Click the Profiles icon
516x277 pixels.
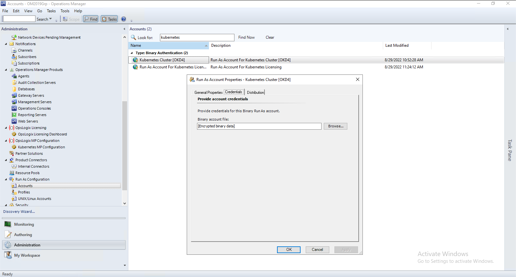14,192
